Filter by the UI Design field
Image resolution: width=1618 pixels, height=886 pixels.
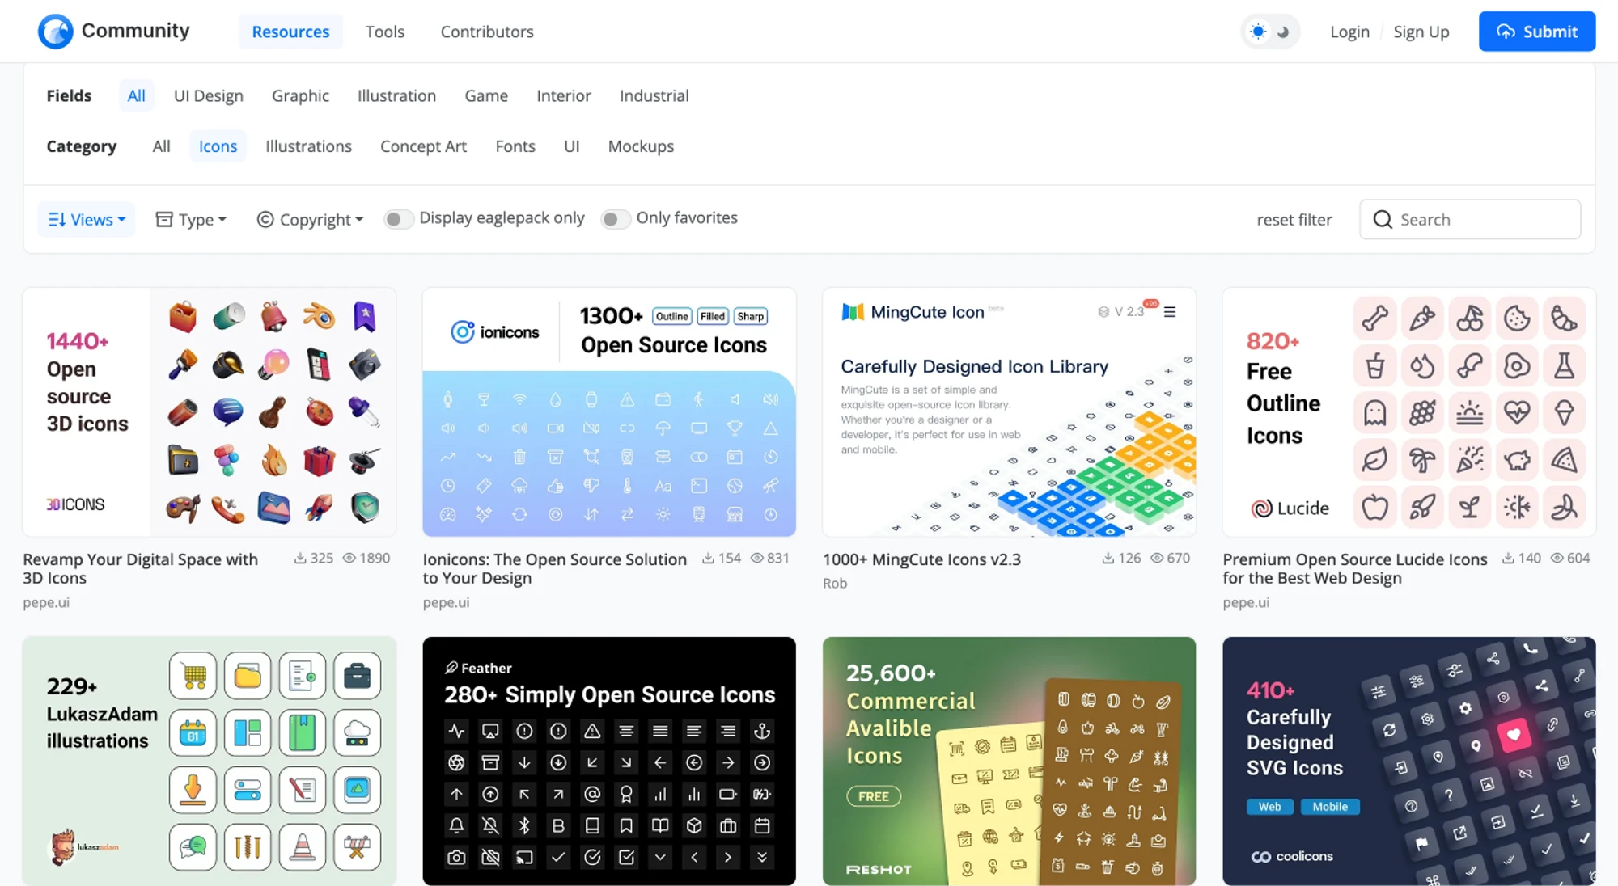pyautogui.click(x=208, y=95)
